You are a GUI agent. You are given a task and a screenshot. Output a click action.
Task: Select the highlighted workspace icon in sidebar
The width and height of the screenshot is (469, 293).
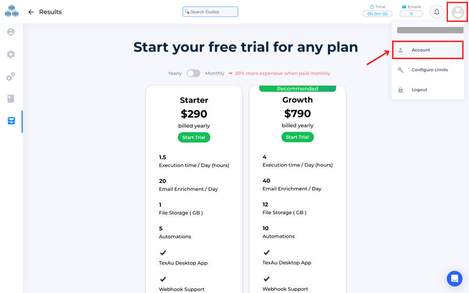[11, 121]
